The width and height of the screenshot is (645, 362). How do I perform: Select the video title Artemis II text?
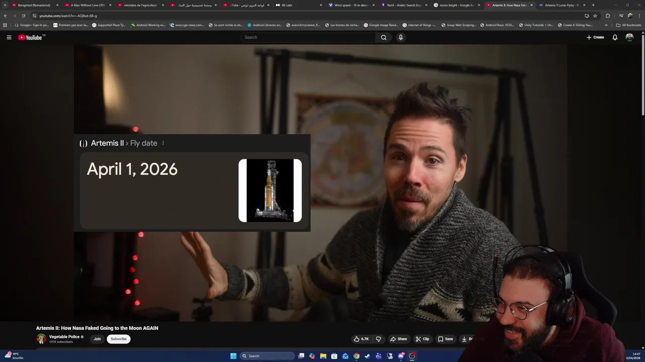[97, 328]
